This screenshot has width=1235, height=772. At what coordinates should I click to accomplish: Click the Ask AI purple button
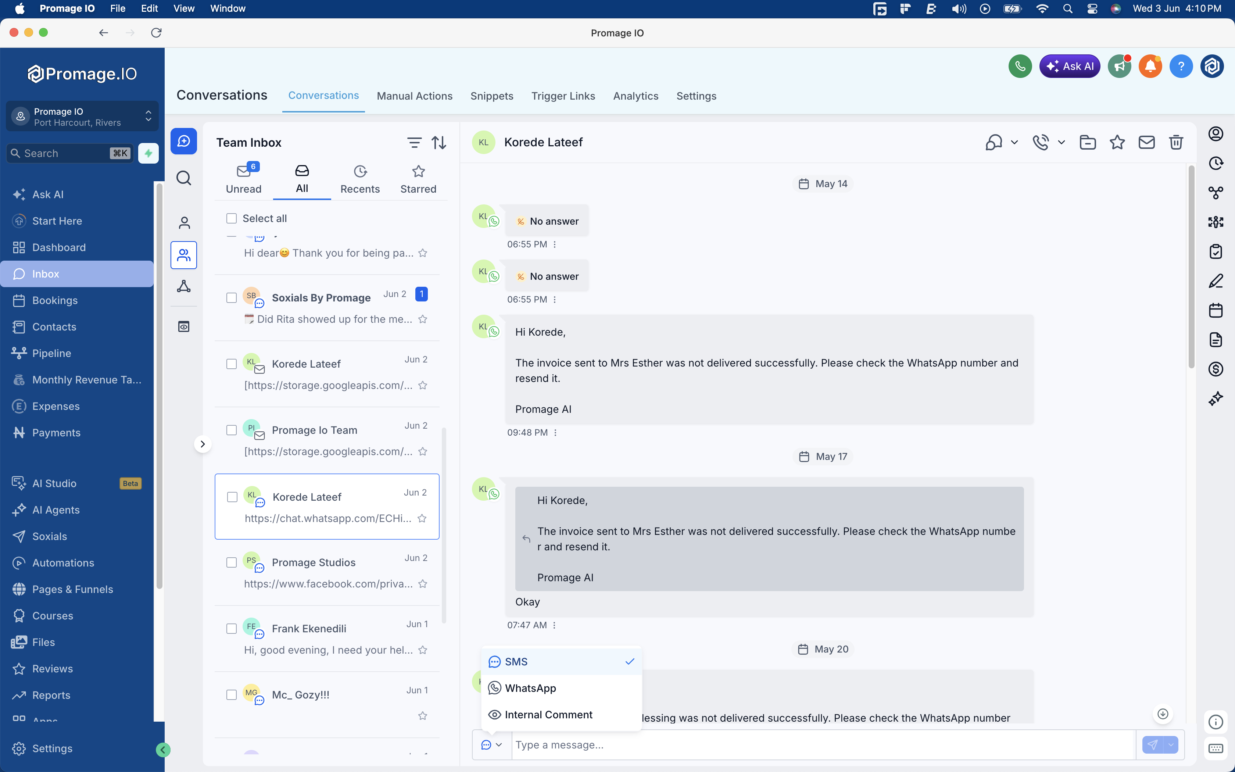(1069, 67)
